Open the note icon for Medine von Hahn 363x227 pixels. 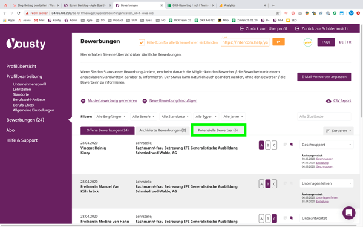(x=285, y=218)
